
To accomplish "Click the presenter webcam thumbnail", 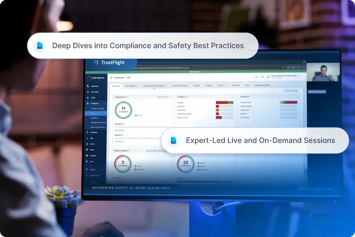I will (323, 72).
